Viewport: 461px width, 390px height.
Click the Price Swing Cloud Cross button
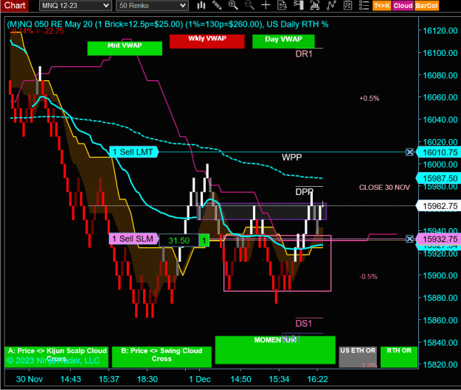pyautogui.click(x=162, y=357)
